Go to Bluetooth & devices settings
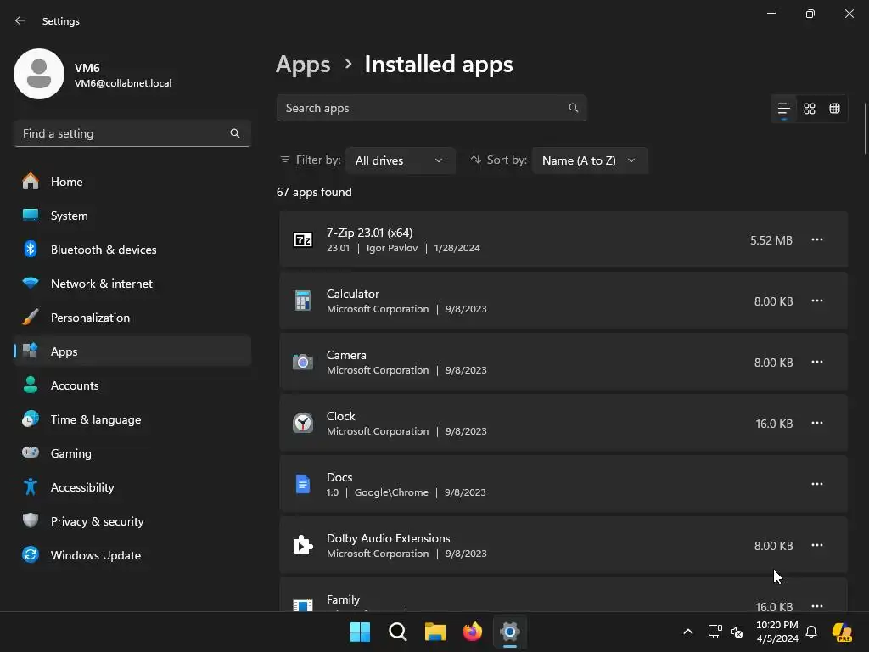The width and height of the screenshot is (869, 652). [104, 250]
